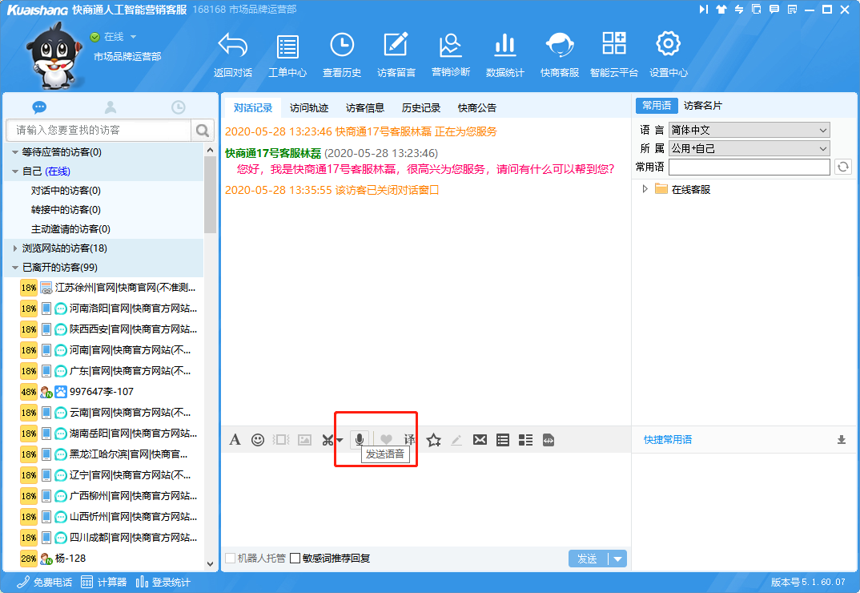Screen dimensions: 860x593
Task: Open 工单中心 from top toolbar
Action: click(x=287, y=54)
